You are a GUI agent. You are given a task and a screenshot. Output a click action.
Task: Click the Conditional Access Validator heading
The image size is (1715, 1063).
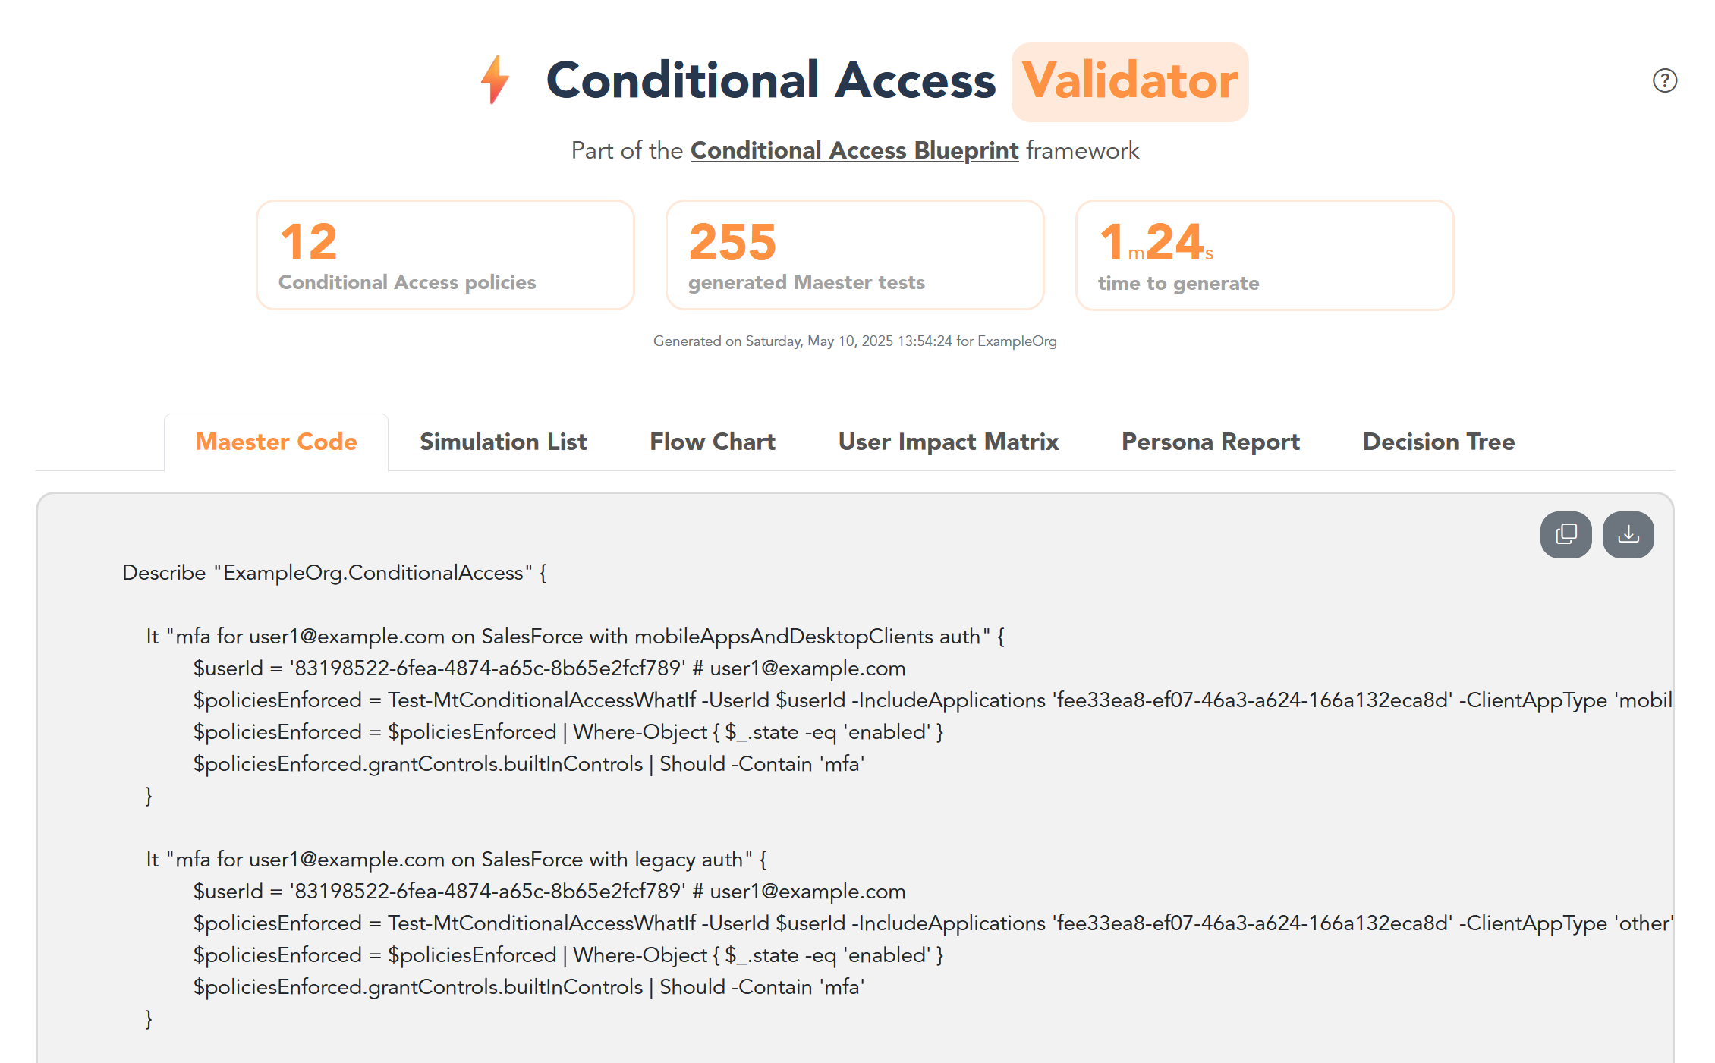pyautogui.click(x=770, y=80)
